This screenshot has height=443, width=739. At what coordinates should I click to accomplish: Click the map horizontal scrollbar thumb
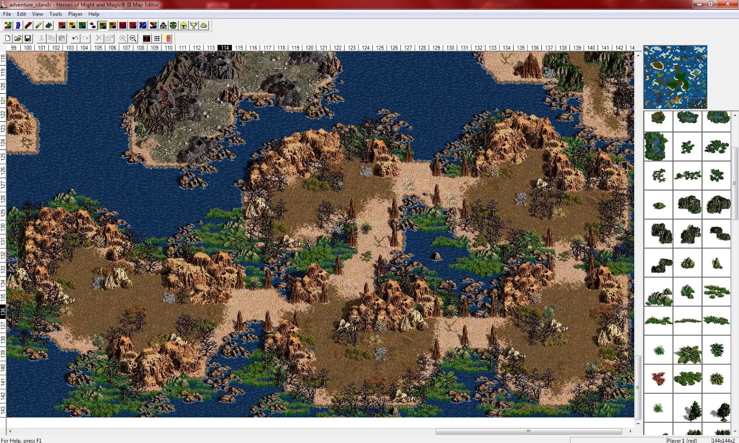tap(528, 431)
